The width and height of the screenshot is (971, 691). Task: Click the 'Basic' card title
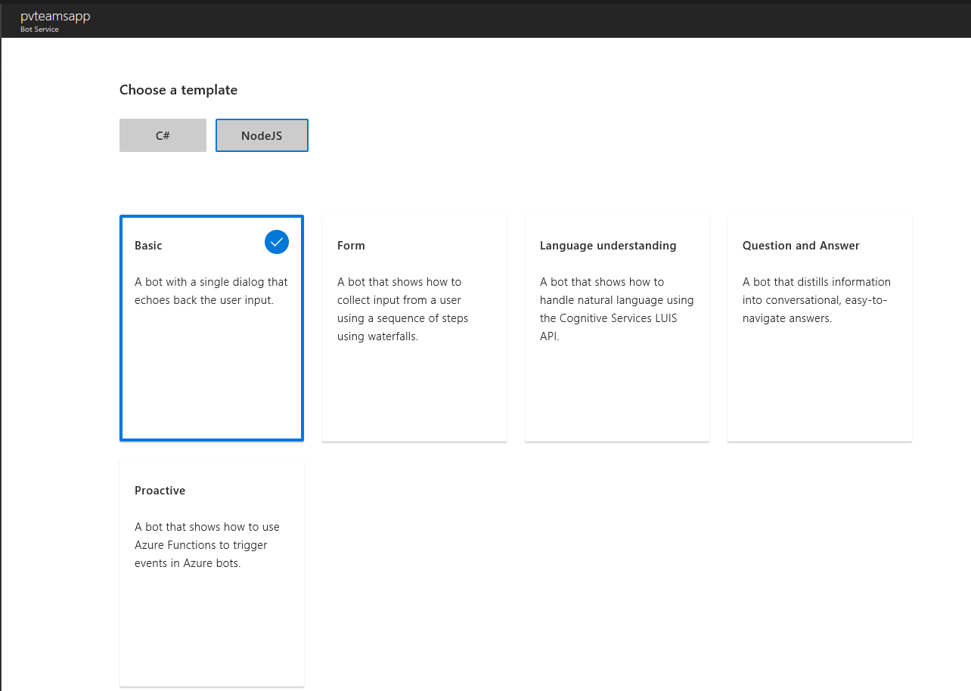coord(148,246)
